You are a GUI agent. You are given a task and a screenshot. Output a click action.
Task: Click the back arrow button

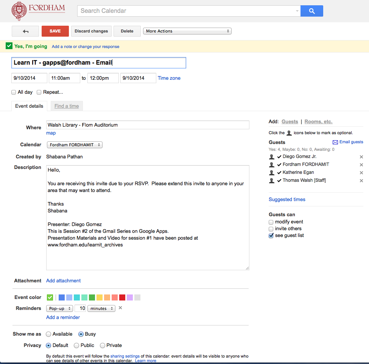pyautogui.click(x=25, y=31)
